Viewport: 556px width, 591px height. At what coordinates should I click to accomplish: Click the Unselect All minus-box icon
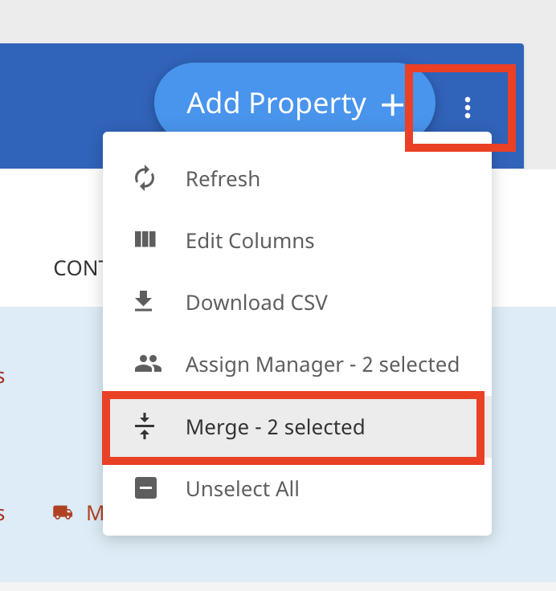tap(145, 487)
